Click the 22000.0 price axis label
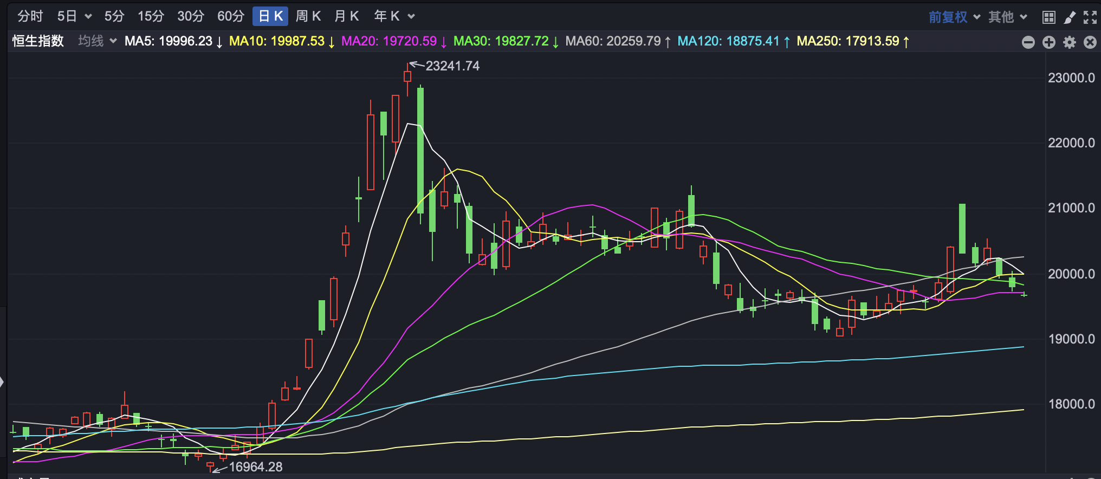 1071,143
